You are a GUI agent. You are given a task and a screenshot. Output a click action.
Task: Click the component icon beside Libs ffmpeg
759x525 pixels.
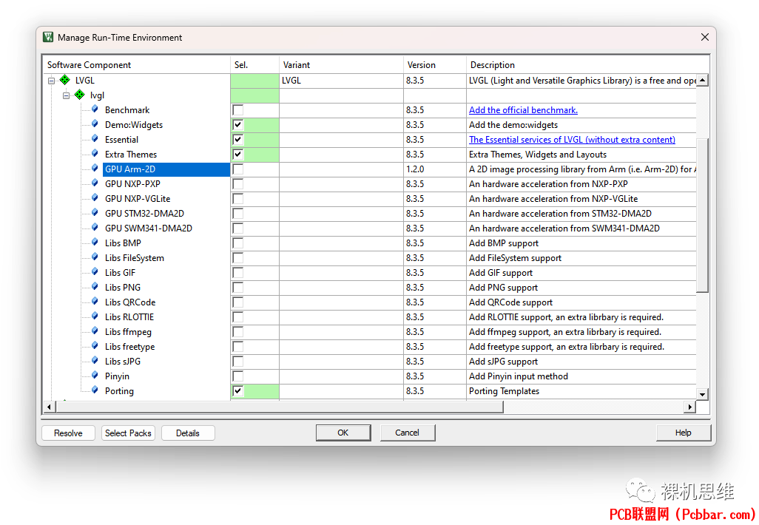[95, 331]
